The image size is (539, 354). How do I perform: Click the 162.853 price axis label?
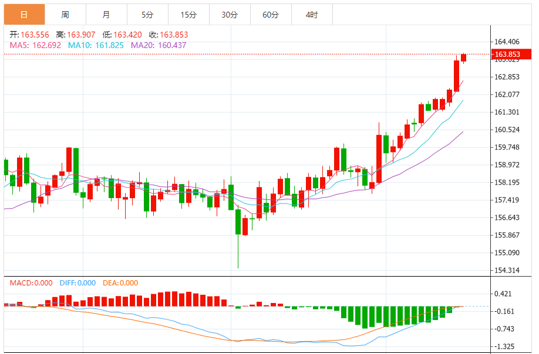pos(507,77)
